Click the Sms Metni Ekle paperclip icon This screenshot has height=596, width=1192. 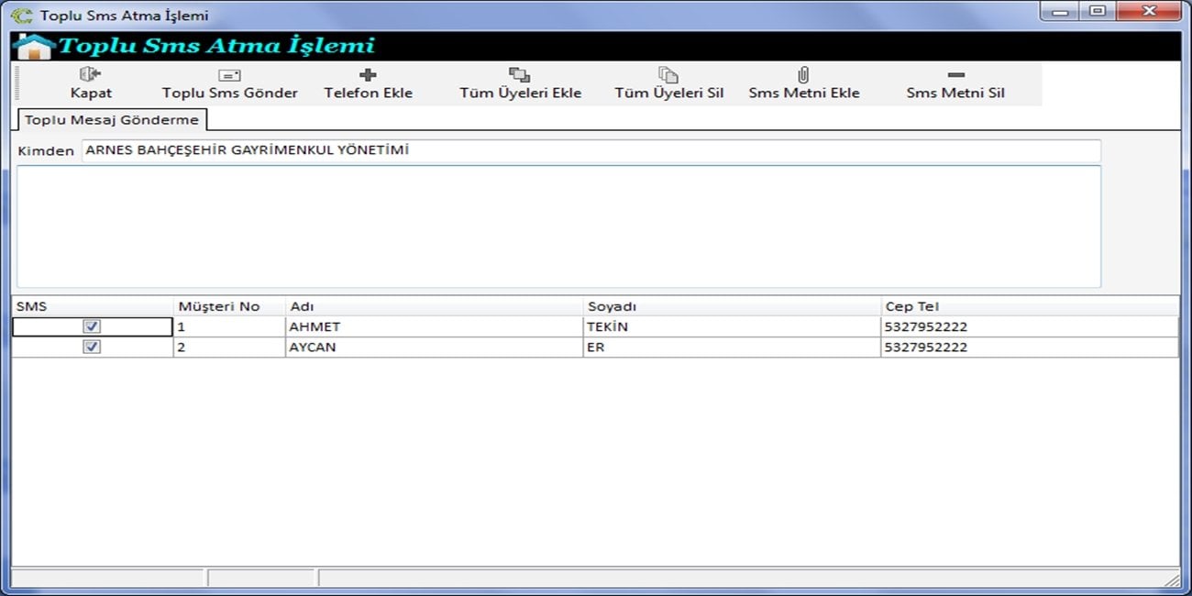click(803, 75)
